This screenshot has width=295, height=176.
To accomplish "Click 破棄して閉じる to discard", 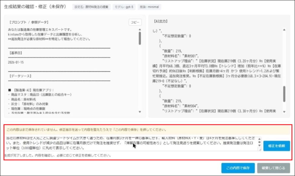I will pos(273,168).
